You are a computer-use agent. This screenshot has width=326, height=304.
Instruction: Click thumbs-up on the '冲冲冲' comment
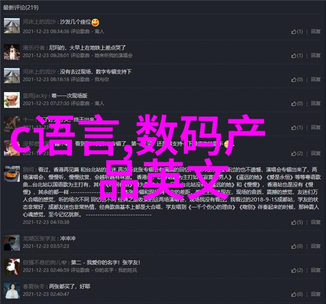[x=297, y=246]
